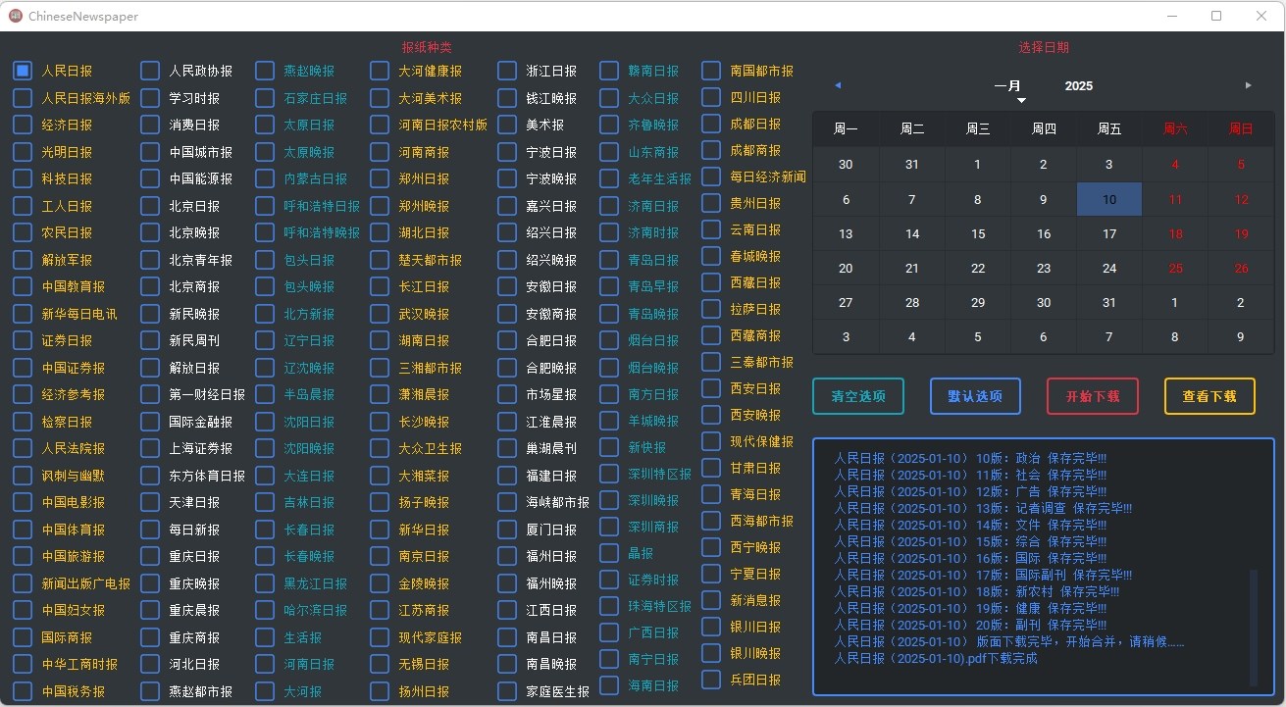Check the 珠海特区报 checkbox

point(609,606)
